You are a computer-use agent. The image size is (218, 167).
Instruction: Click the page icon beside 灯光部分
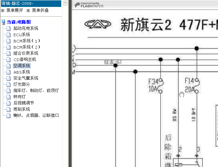coord(9,84)
